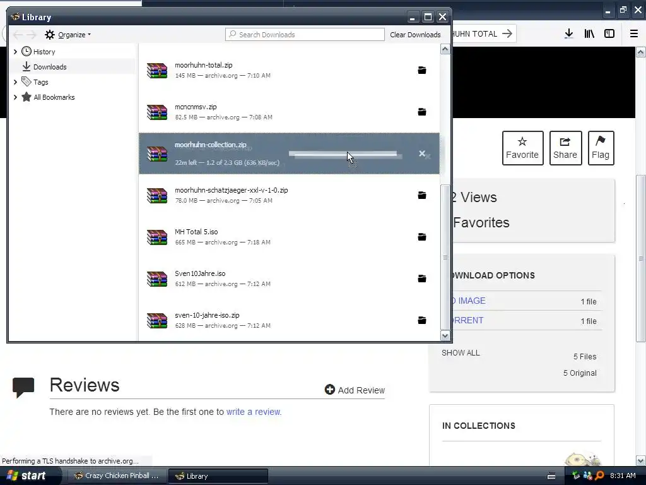The image size is (646, 485).
Task: Click the MH Total 5.iso archive icon
Action: [x=157, y=237]
